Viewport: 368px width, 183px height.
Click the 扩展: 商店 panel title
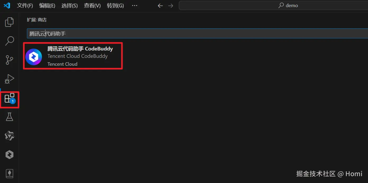[x=37, y=20]
